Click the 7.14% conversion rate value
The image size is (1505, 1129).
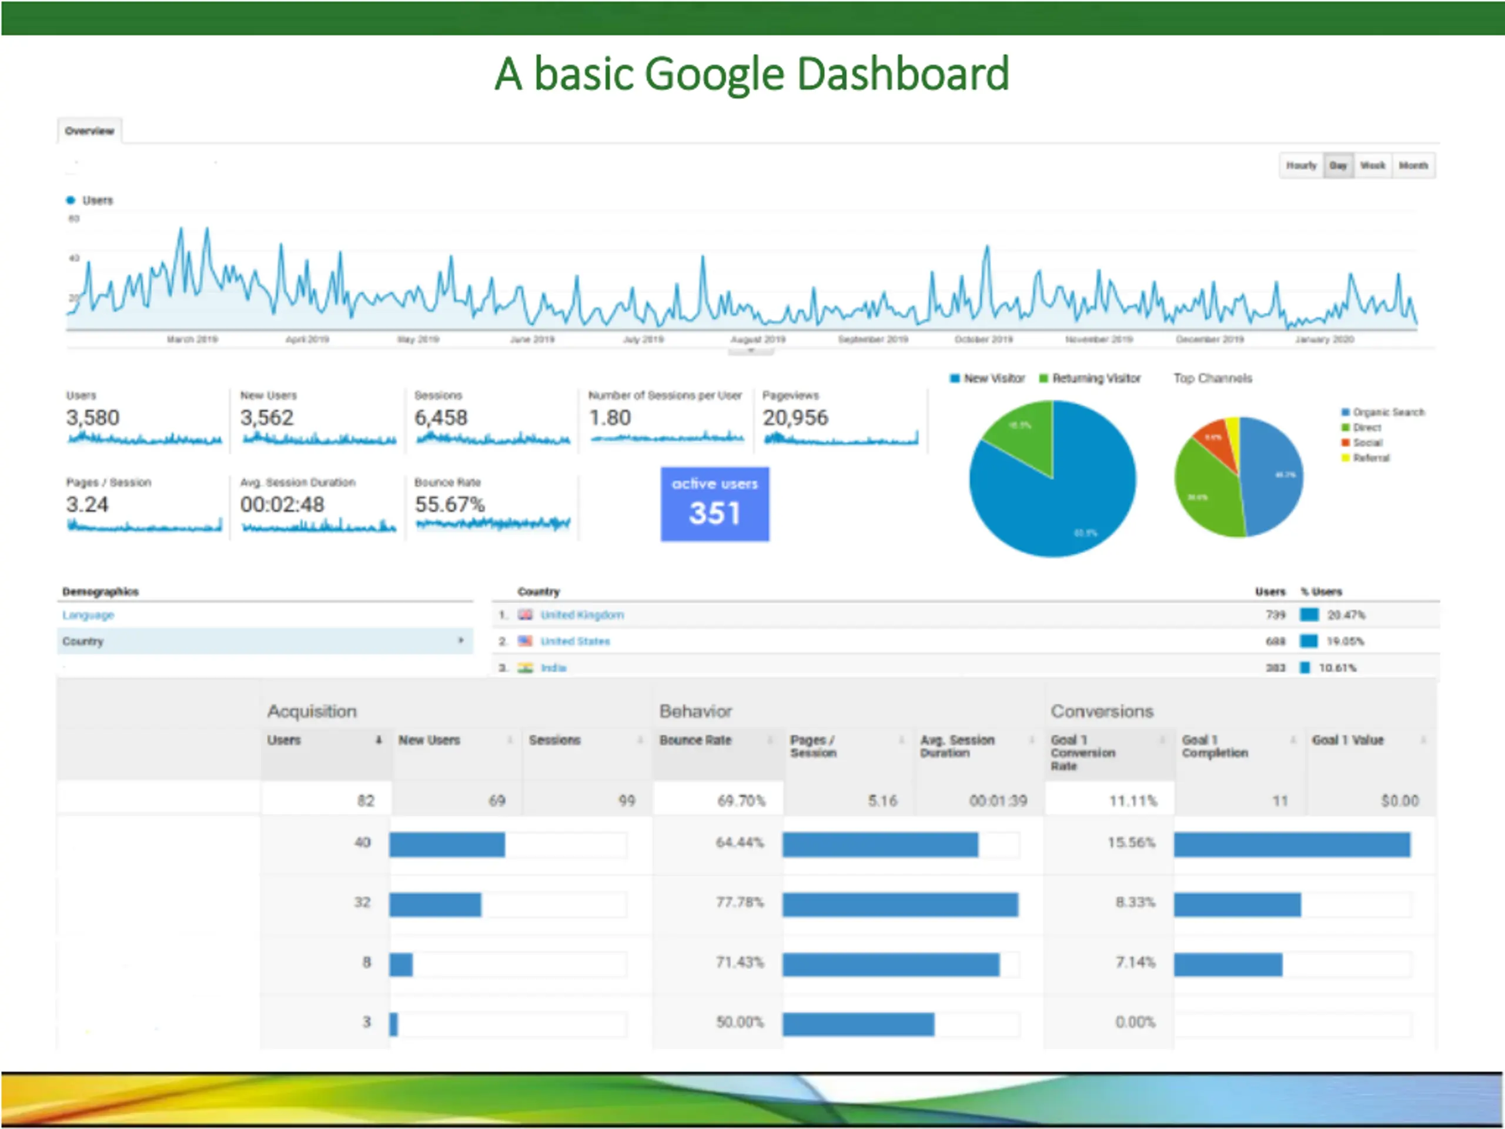click(1135, 962)
